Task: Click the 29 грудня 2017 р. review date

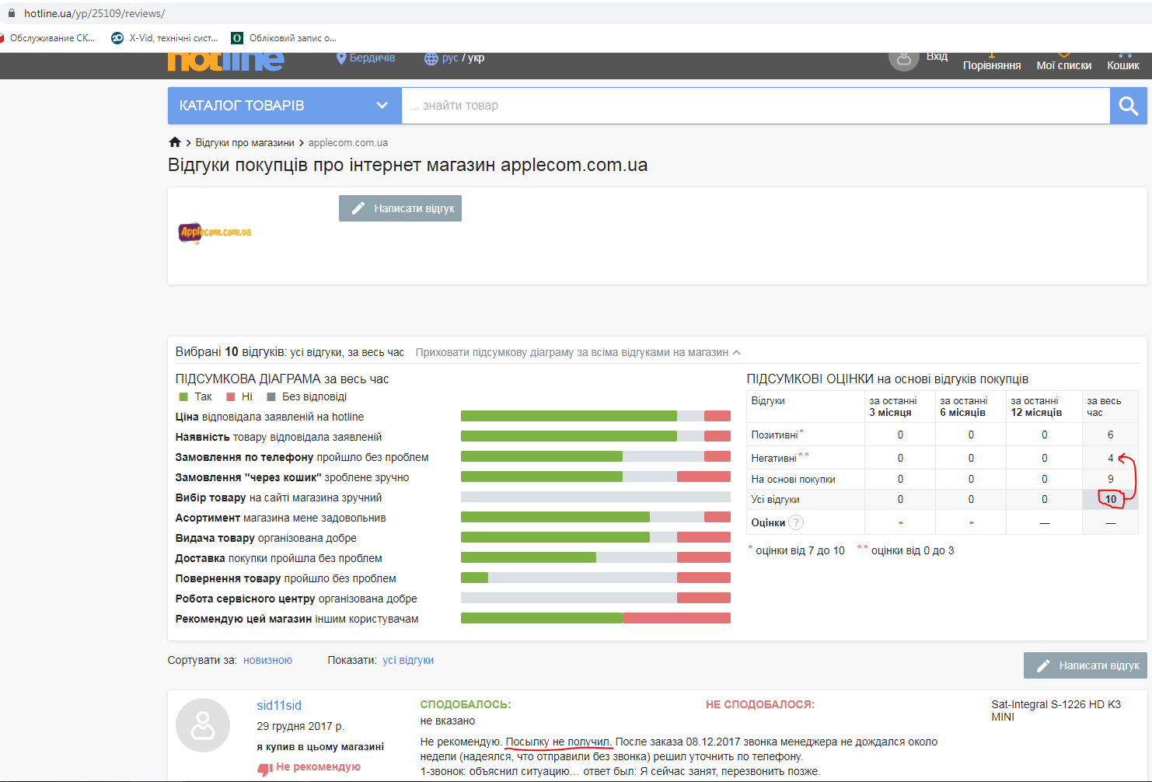Action: coord(300,726)
